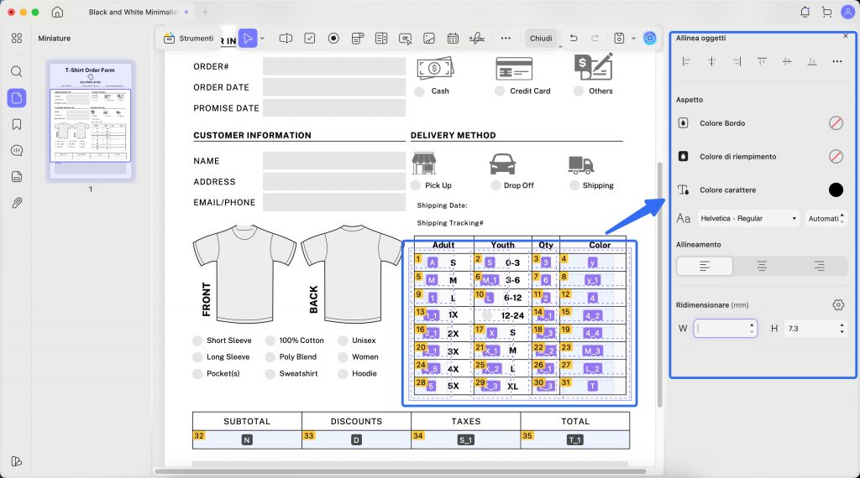Choose the date field tool icon
Image resolution: width=860 pixels, height=478 pixels.
453,39
